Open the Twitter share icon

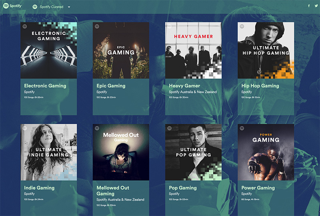coord(316,6)
